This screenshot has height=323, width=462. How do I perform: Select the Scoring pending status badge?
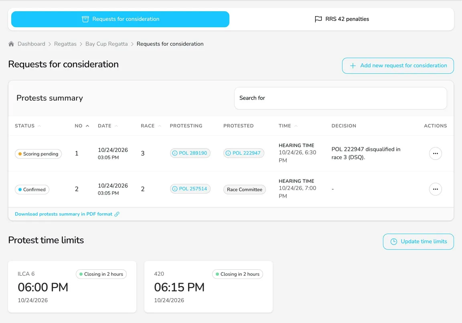38,154
